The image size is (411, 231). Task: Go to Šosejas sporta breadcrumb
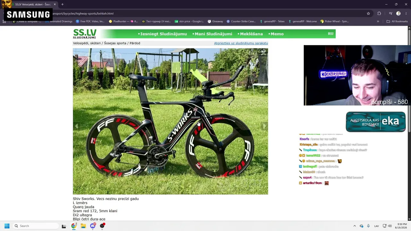115,43
